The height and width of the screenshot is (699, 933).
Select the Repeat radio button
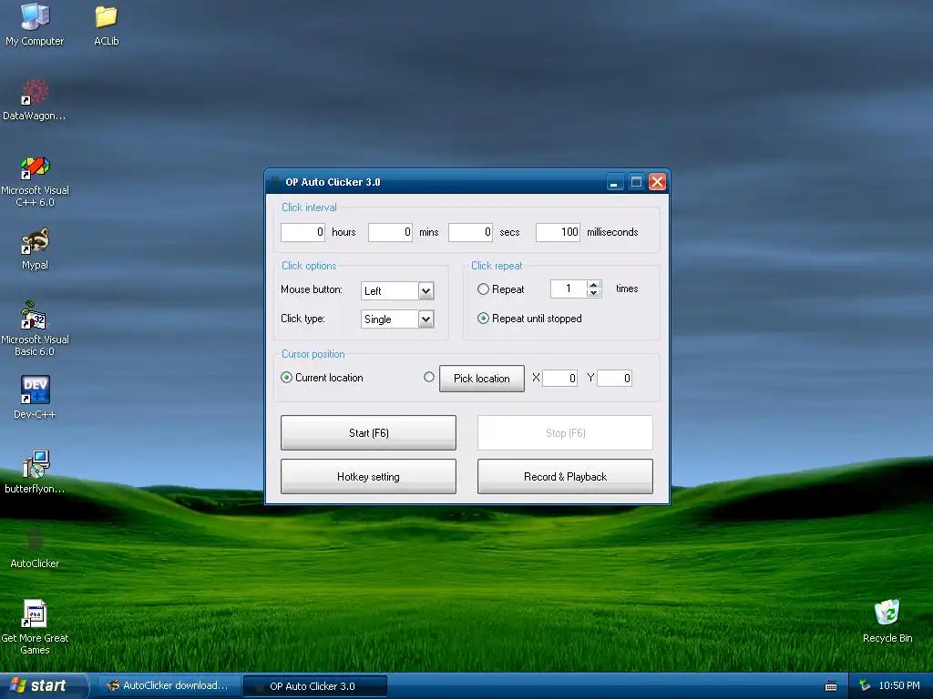[x=483, y=289]
